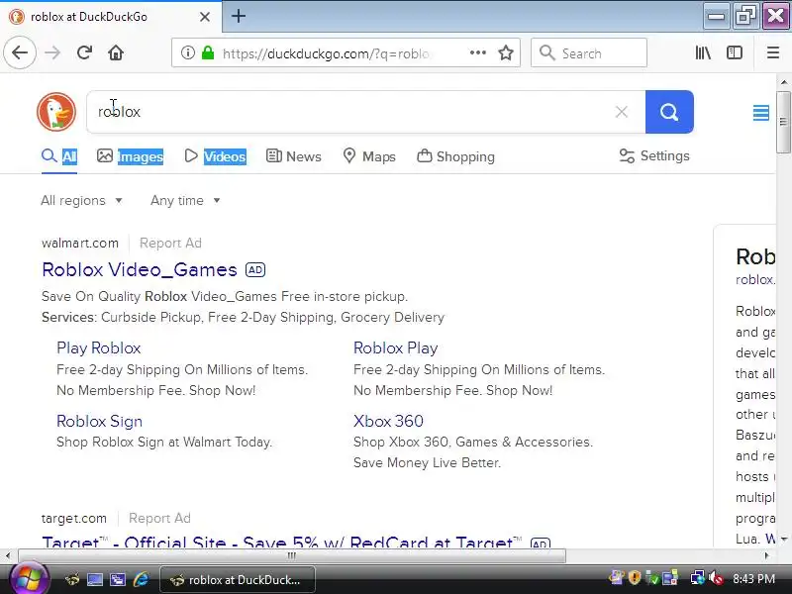Expand the Any time filter

tap(185, 201)
